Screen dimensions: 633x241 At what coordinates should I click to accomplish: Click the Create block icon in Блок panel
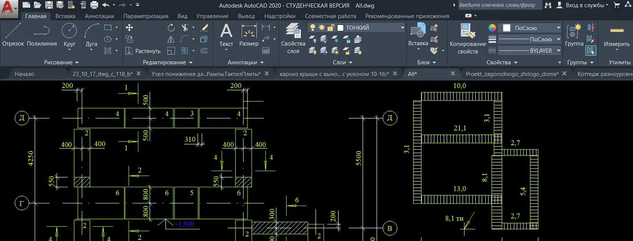point(434,27)
